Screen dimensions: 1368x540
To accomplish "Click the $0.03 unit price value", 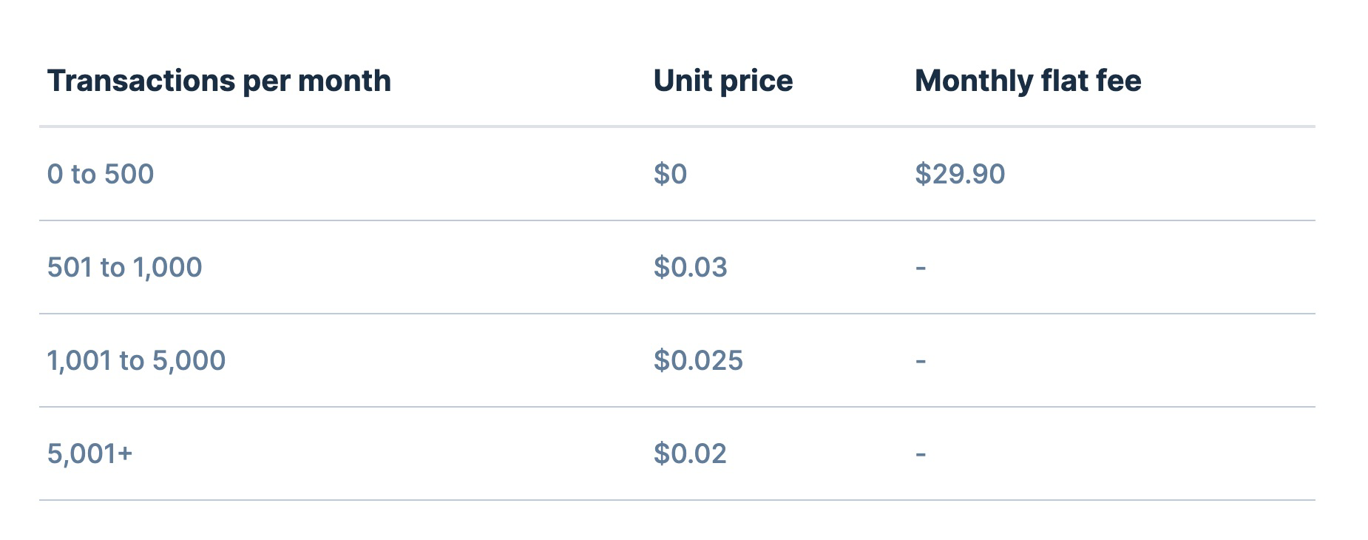I will click(x=691, y=267).
